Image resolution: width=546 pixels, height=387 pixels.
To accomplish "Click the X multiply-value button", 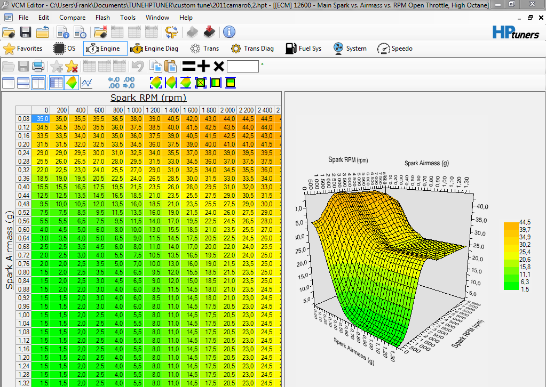I will [219, 66].
